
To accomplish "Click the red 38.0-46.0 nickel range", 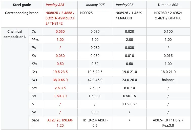I will 60,80.
